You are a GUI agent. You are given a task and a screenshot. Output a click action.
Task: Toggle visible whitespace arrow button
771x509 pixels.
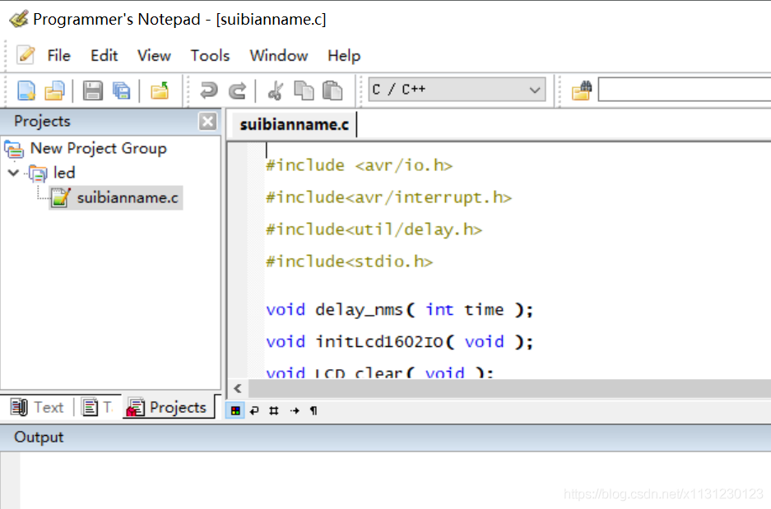tap(295, 410)
